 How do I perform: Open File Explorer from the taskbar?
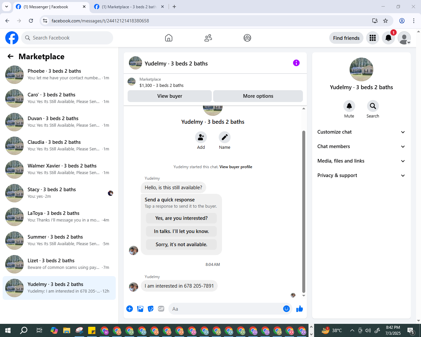click(67, 330)
